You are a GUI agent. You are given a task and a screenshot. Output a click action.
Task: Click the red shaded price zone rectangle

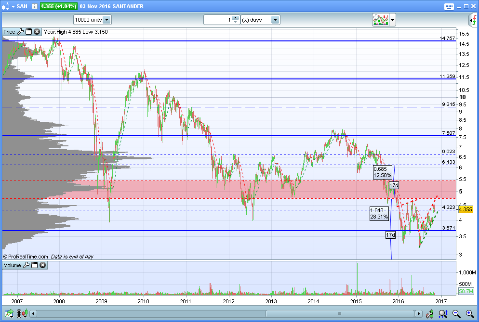[x=229, y=190]
